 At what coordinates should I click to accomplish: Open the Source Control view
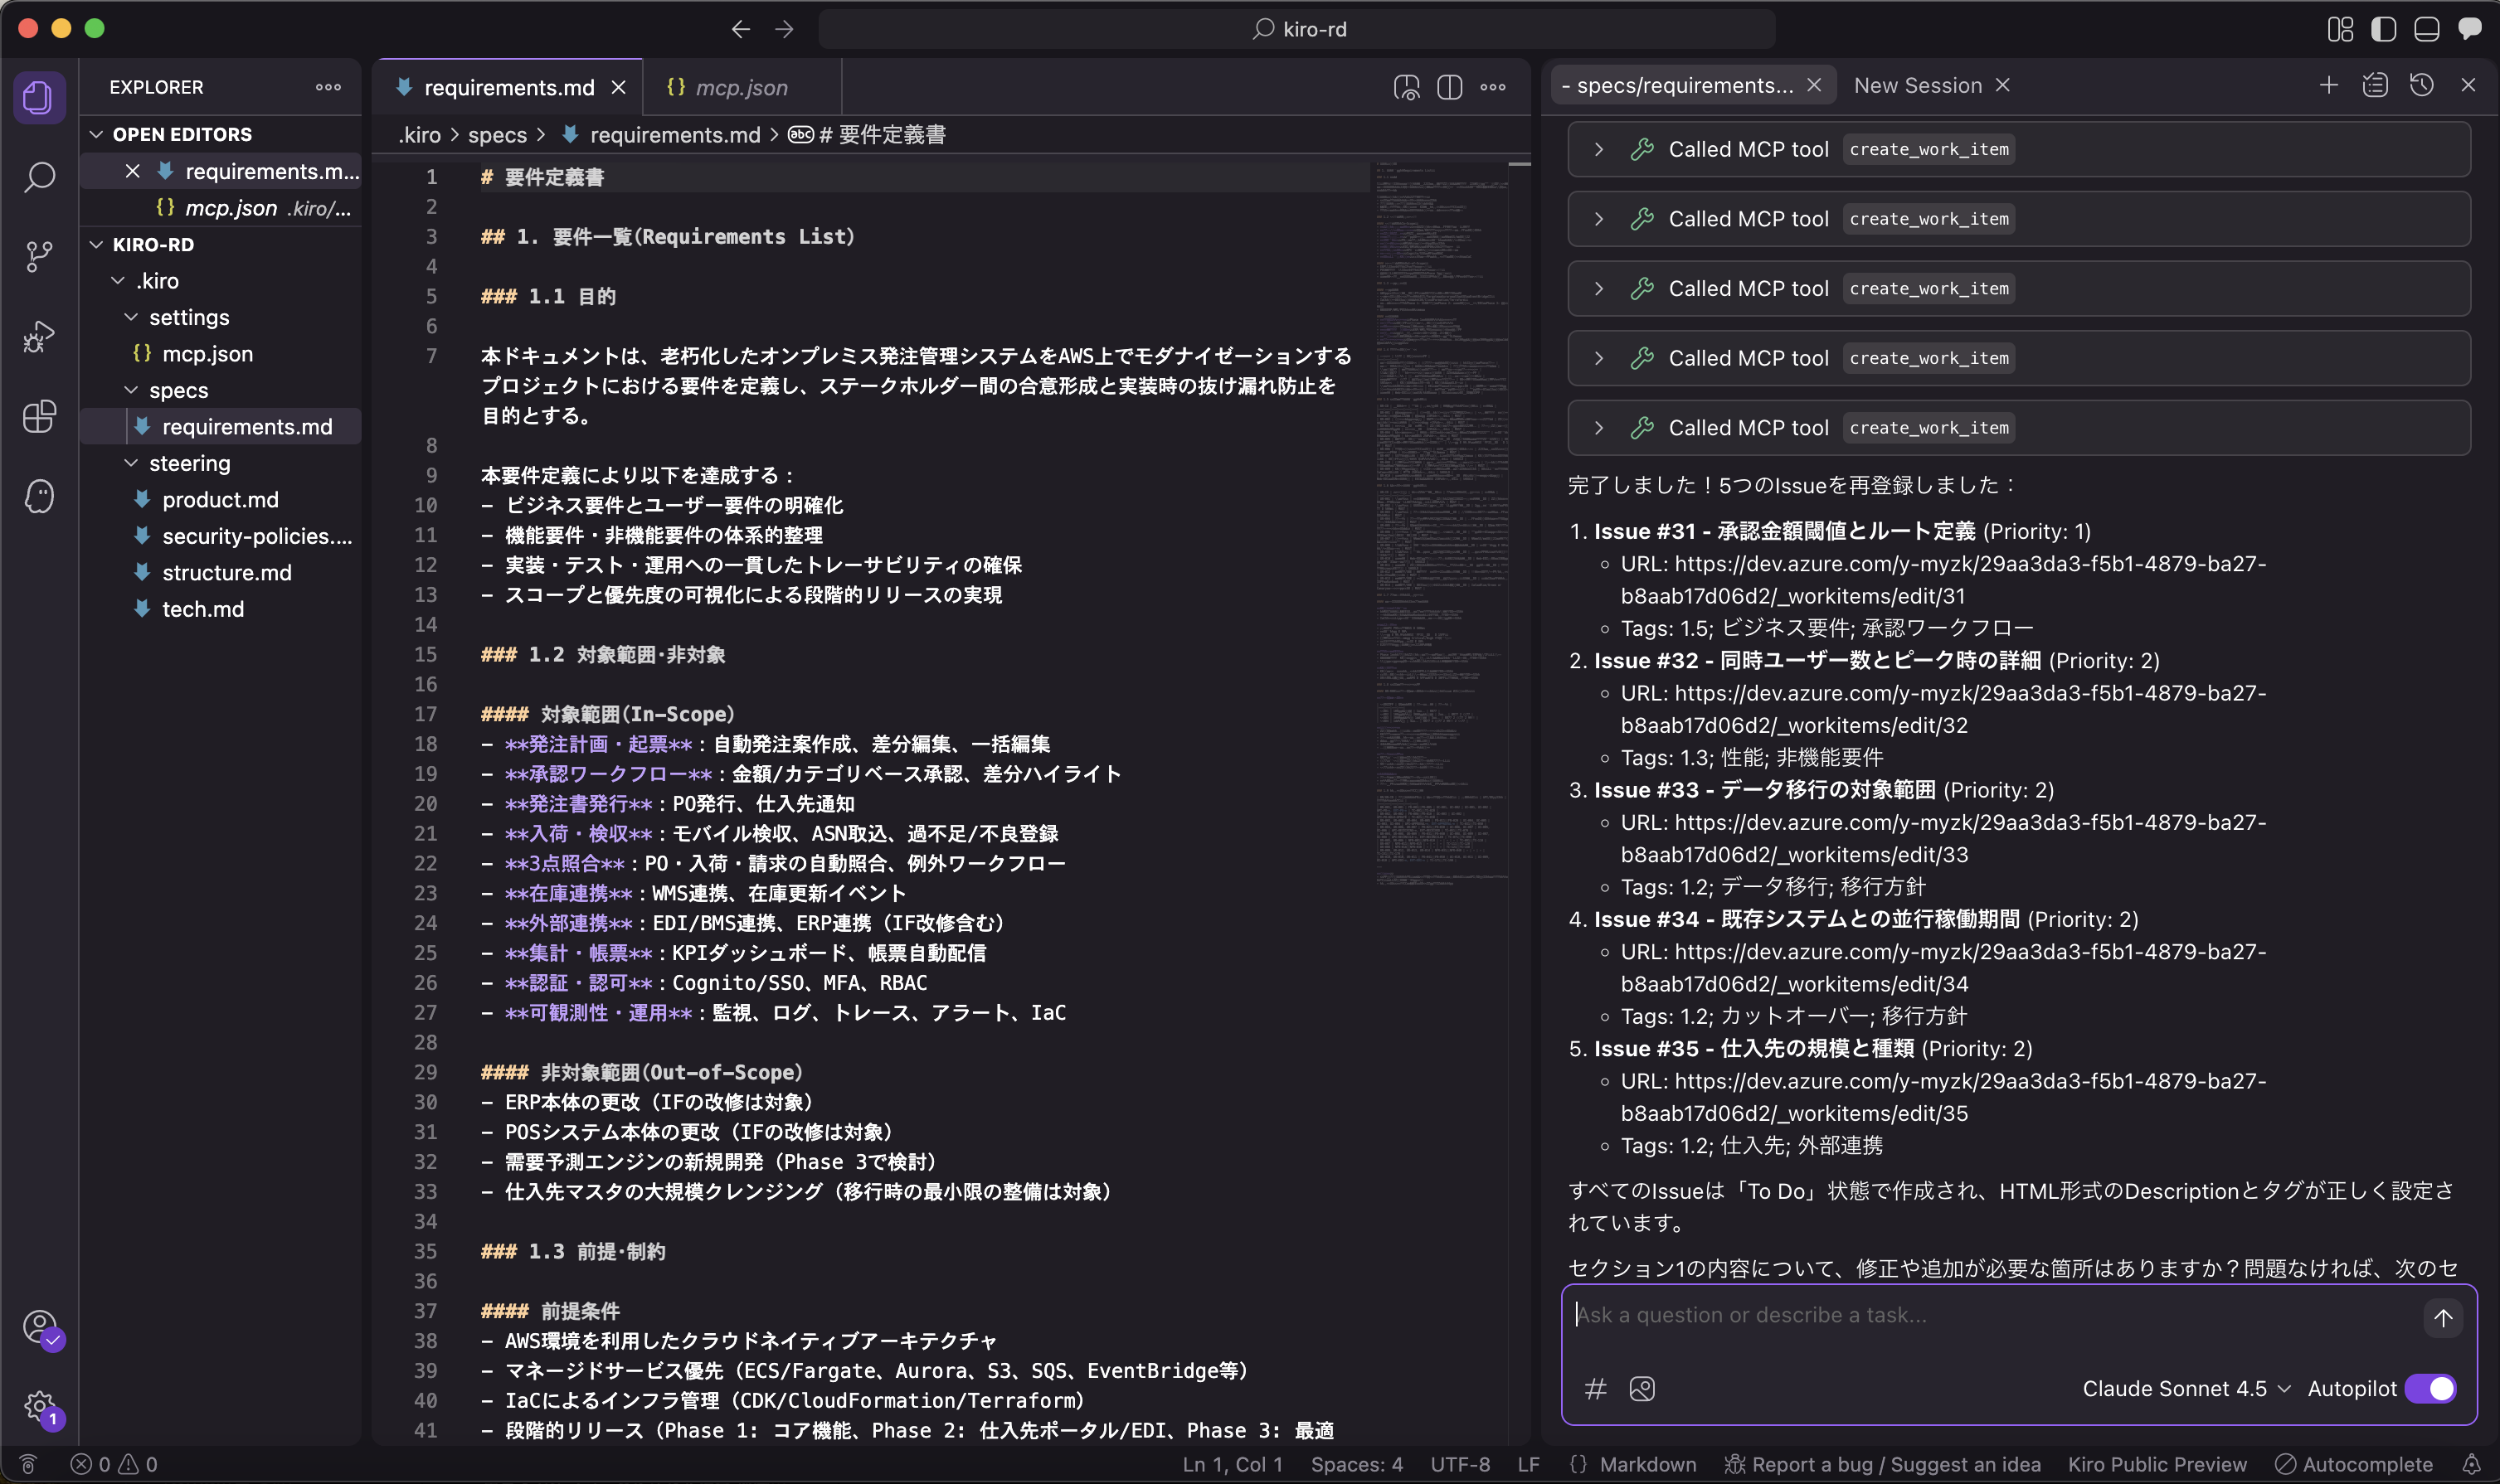(39, 256)
